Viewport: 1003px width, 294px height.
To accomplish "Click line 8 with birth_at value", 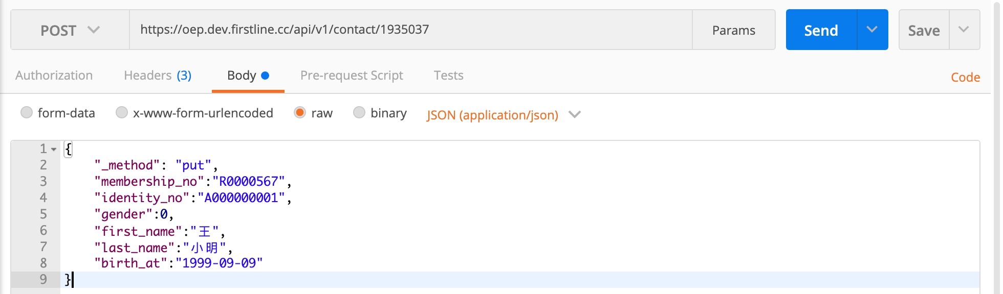I will (x=178, y=263).
